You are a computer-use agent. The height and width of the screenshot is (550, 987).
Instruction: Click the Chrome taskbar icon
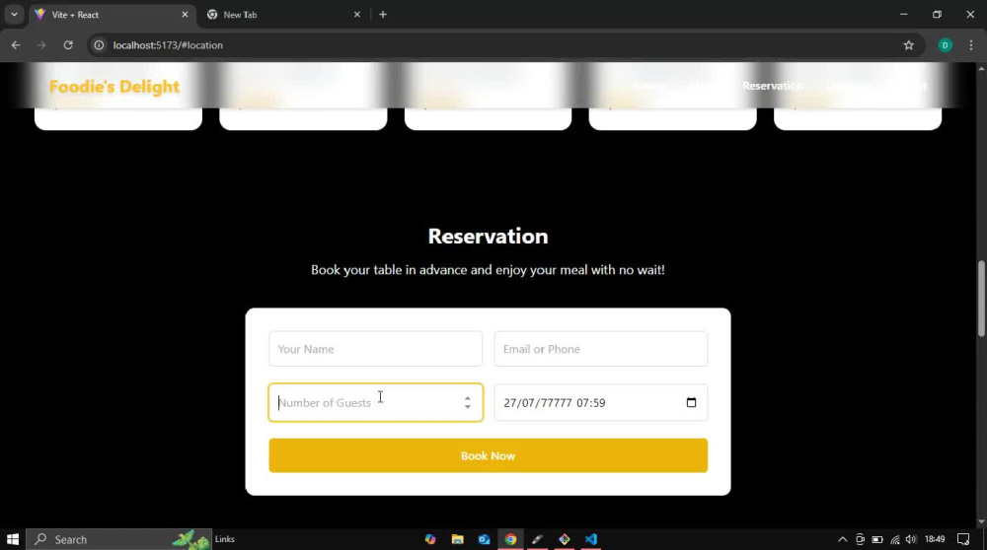point(510,539)
